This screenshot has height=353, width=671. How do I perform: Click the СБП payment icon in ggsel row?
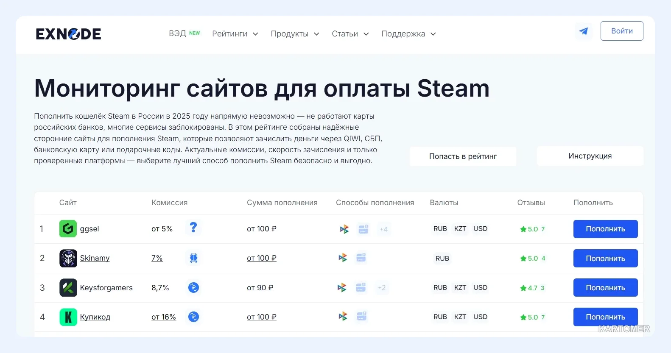pyautogui.click(x=344, y=229)
